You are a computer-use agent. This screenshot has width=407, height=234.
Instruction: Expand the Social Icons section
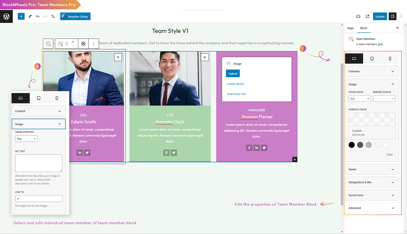(372, 195)
